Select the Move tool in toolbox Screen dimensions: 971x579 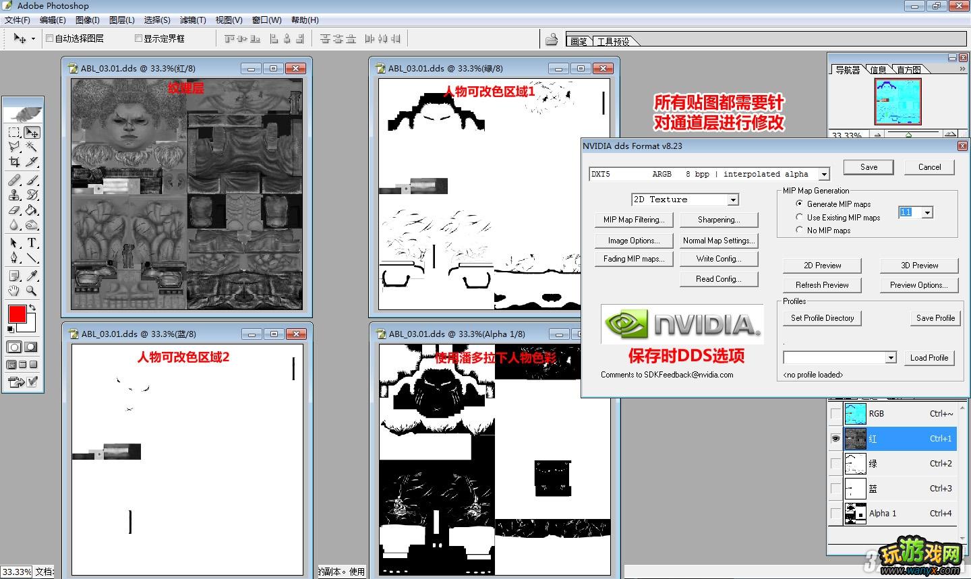pyautogui.click(x=32, y=133)
